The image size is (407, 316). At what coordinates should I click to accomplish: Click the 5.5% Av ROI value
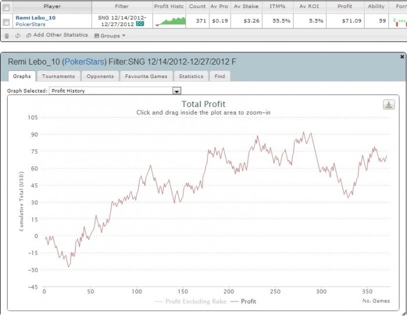[316, 21]
